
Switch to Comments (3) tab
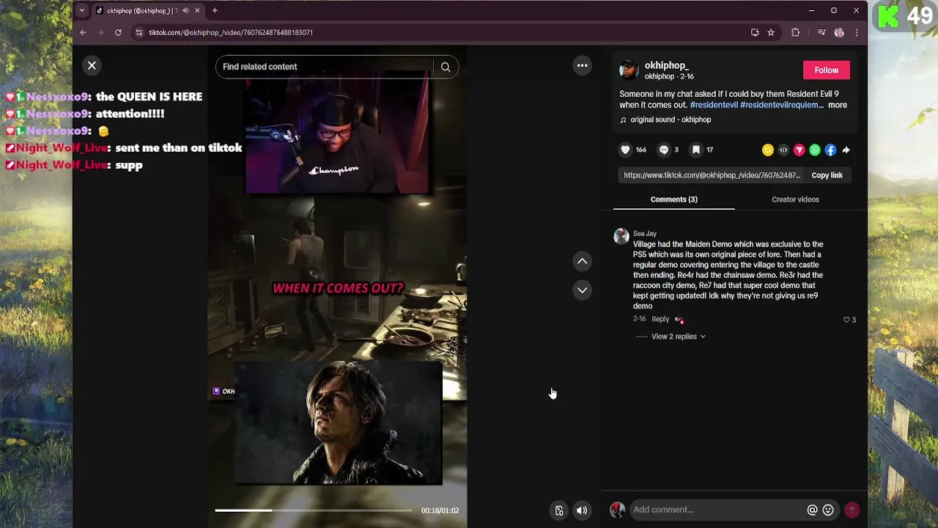pyautogui.click(x=673, y=199)
